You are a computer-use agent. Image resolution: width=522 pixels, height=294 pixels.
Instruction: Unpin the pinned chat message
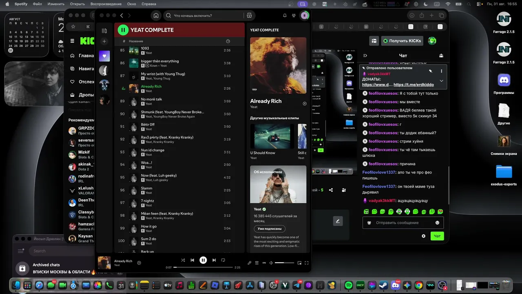coord(430,71)
